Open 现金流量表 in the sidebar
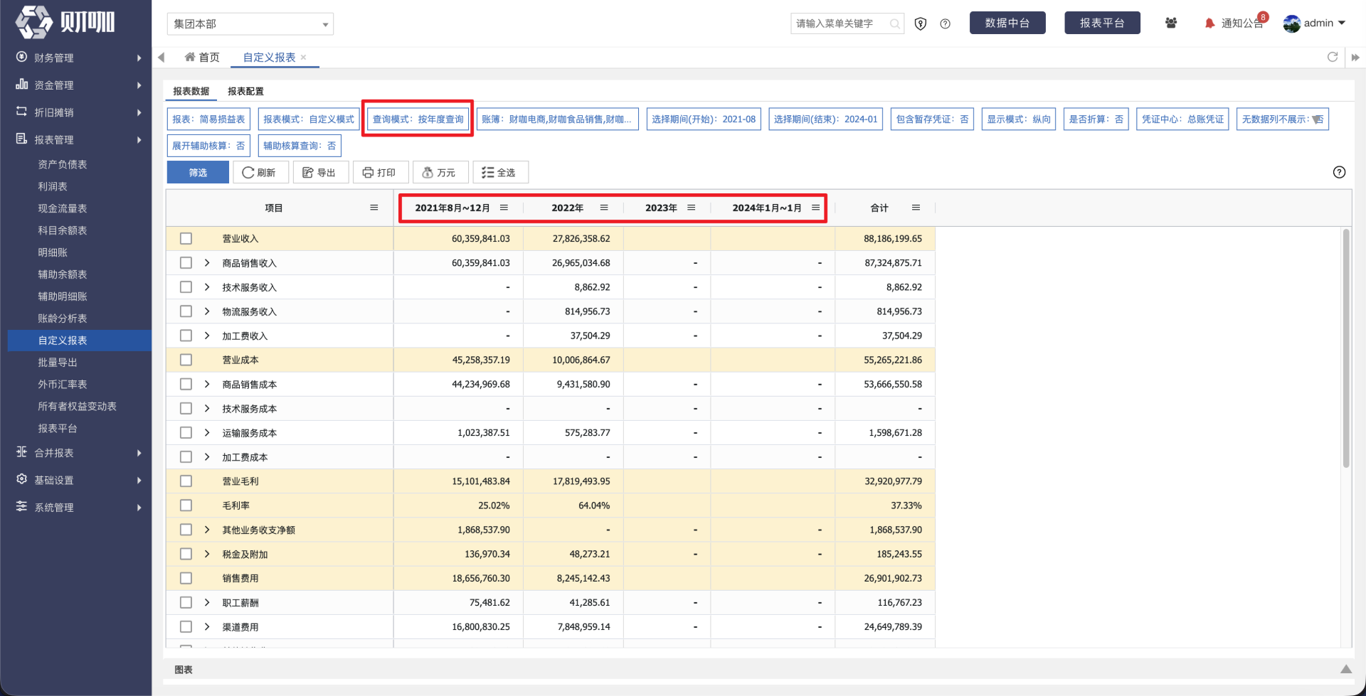Image resolution: width=1366 pixels, height=696 pixels. click(63, 208)
